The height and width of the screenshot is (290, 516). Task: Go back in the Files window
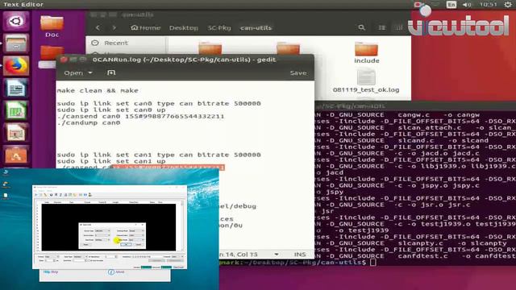pos(98,28)
